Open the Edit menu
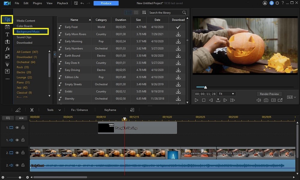 [26, 3]
